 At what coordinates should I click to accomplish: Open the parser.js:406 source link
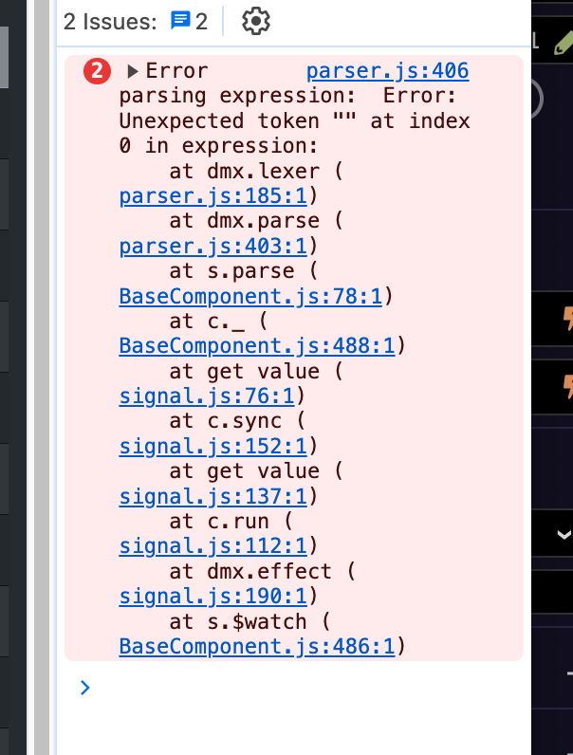point(387,71)
